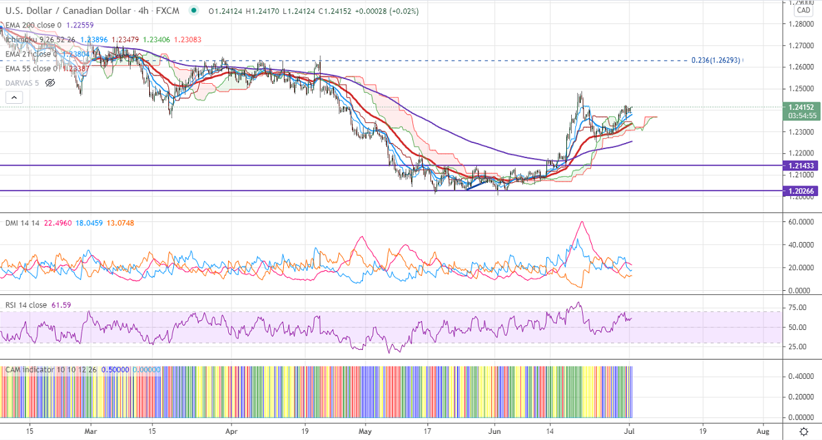Viewport: 822px width, 440px height.
Task: Click the 1.28000 price scale label
Action: pyautogui.click(x=800, y=24)
